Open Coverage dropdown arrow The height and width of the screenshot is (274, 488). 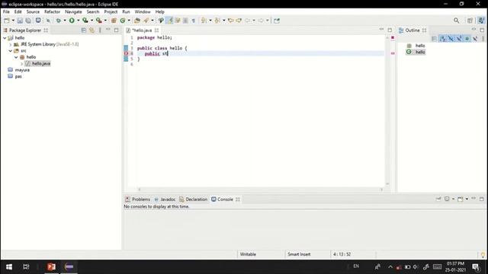91,21
